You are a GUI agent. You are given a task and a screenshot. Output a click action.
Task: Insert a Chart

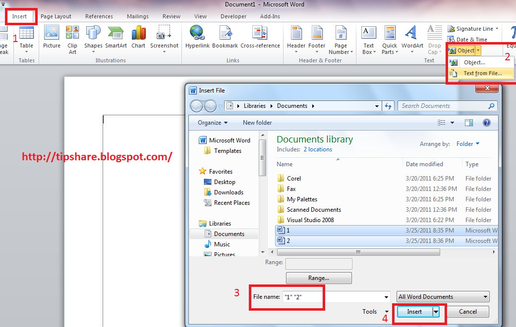[138, 38]
